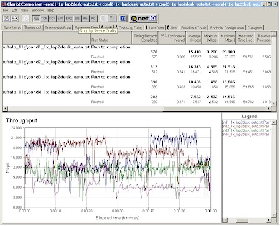Select the EP2 group-by-endpoint button
This screenshot has height=226, width=280.
(69, 19)
